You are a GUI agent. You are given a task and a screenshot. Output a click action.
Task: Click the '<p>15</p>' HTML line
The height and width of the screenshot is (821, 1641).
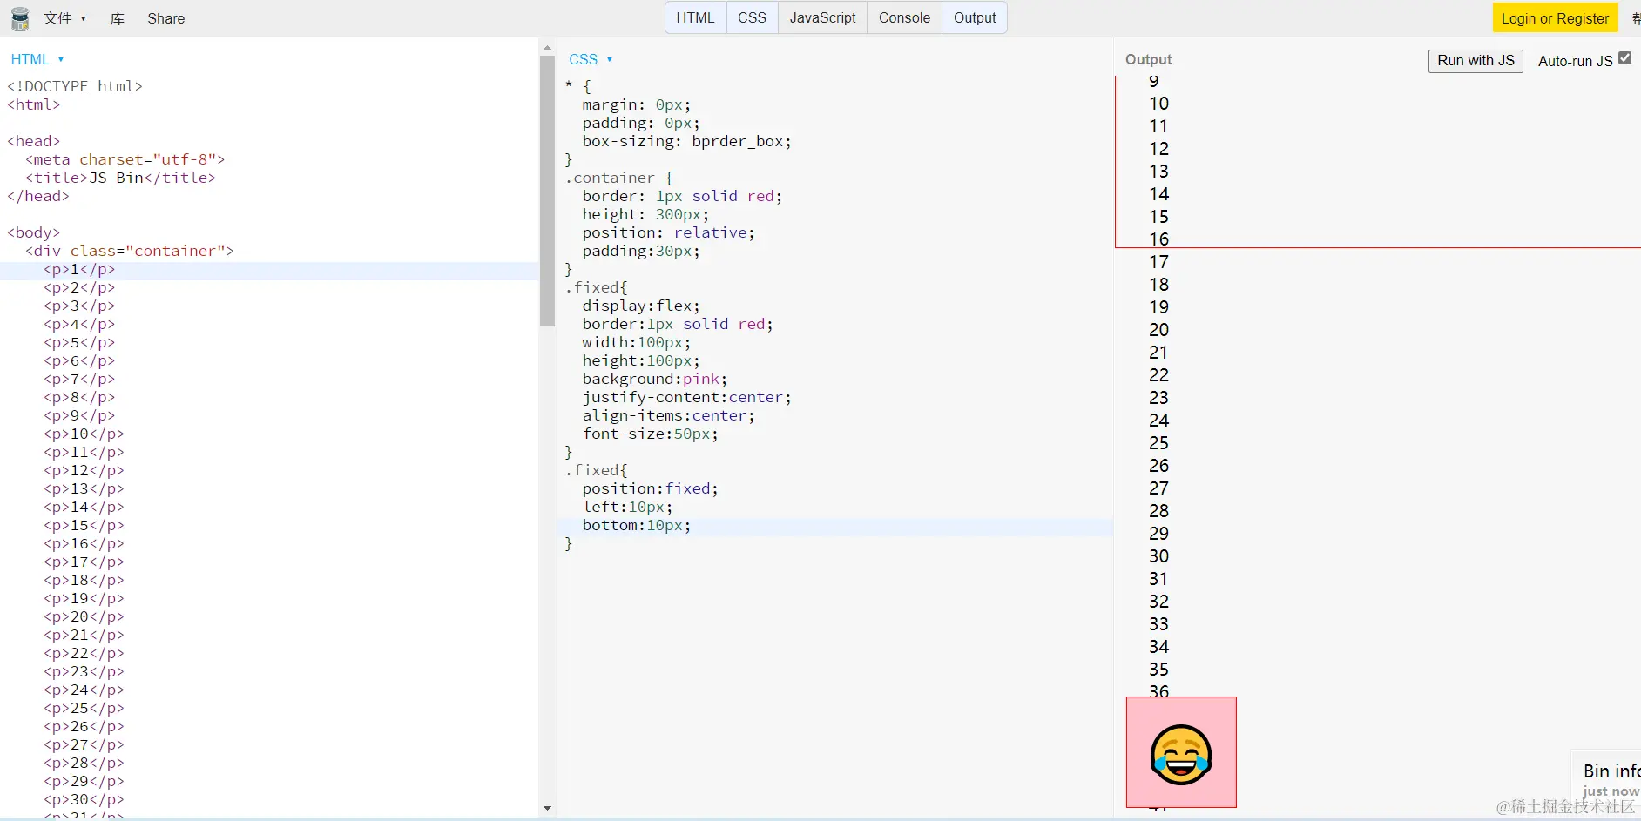[x=84, y=526]
